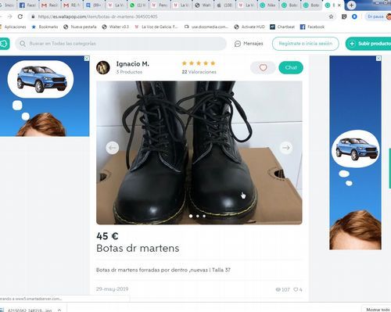The height and width of the screenshot is (312, 391).
Task: Switch to the Wah tab
Action: (x=203, y=5)
